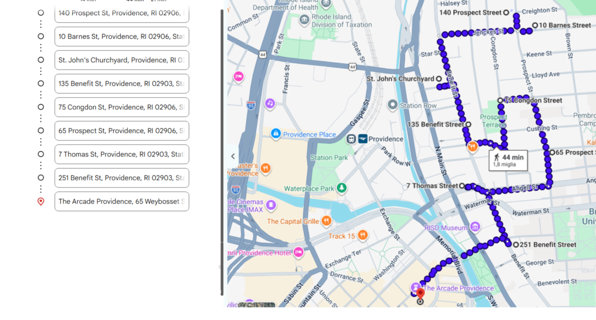Click the 140 Prospect Street map waypoint
Image resolution: width=596 pixels, height=320 pixels.
[x=506, y=13]
